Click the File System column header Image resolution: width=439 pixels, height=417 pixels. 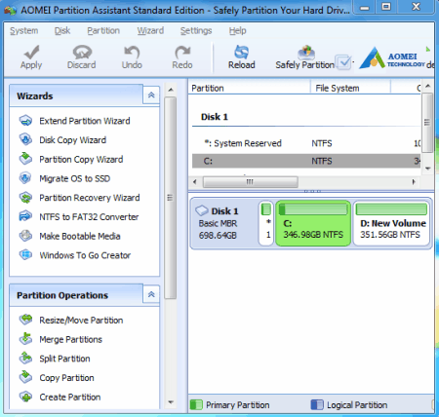pos(350,88)
